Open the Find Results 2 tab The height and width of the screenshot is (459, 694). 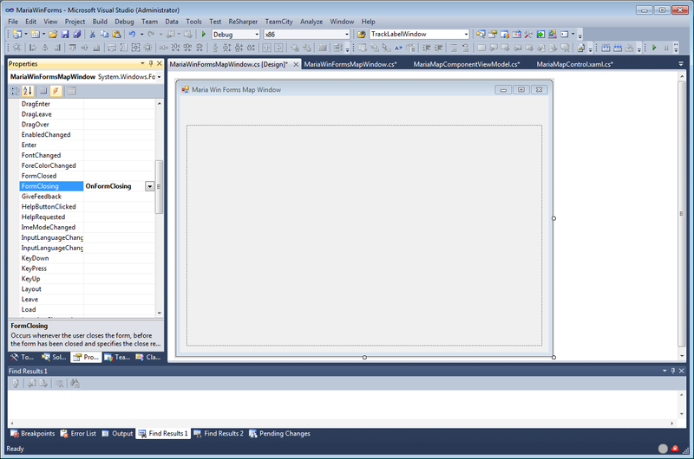click(x=219, y=434)
